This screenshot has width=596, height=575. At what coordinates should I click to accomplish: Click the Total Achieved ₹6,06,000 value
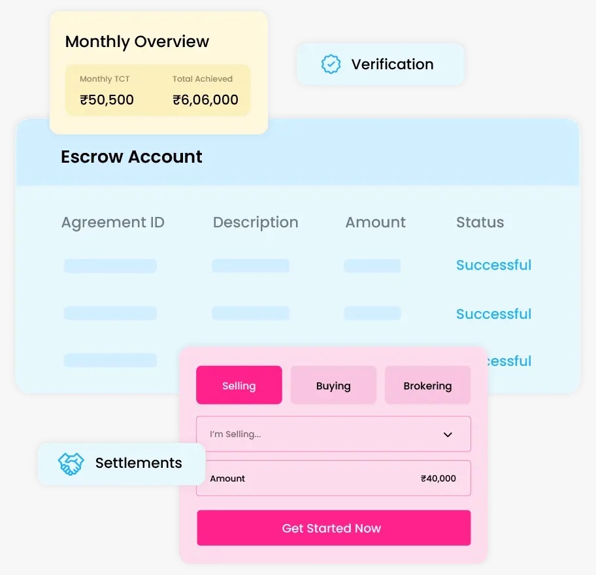pos(205,100)
